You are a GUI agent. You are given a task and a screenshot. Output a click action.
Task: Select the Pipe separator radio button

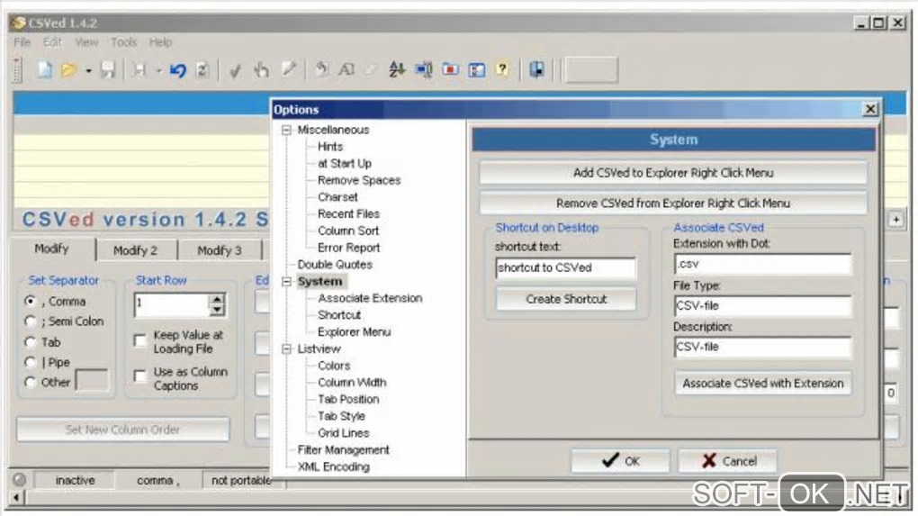point(31,363)
